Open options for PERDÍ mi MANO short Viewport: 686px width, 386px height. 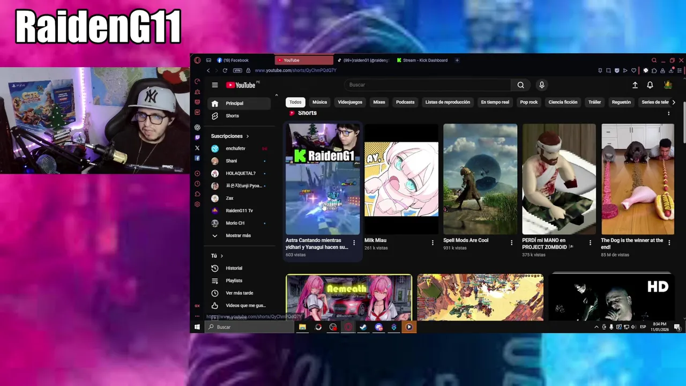click(x=590, y=243)
